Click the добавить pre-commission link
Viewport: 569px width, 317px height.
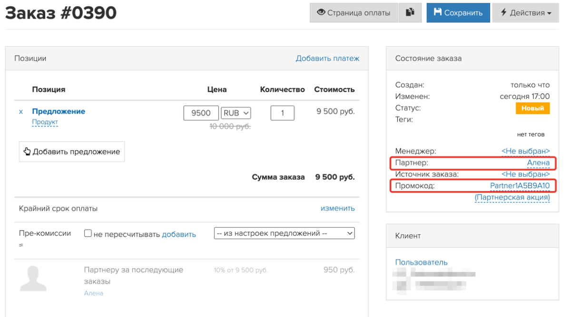pyautogui.click(x=179, y=234)
